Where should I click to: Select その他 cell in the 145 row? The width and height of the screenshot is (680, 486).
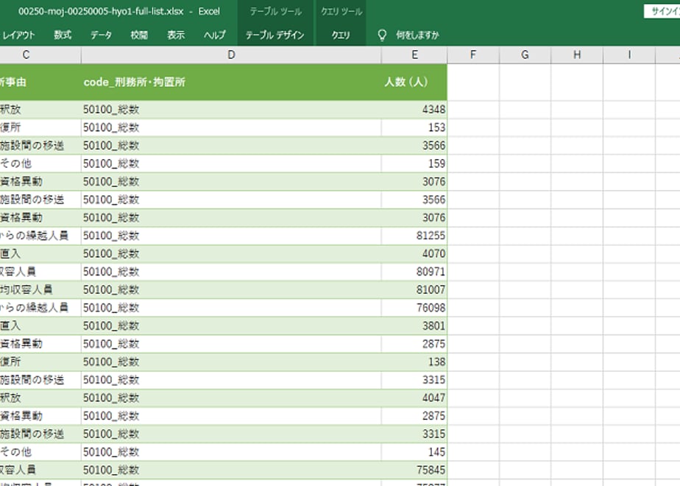pyautogui.click(x=40, y=452)
